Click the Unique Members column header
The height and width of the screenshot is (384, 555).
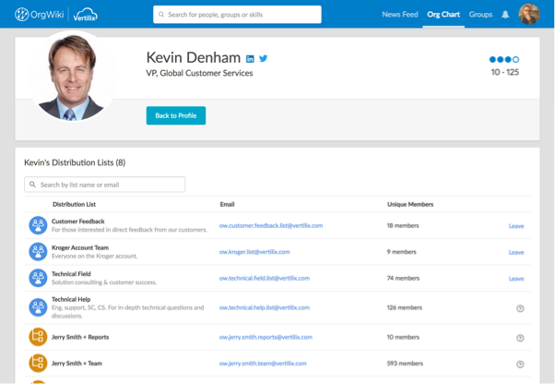pyautogui.click(x=410, y=204)
